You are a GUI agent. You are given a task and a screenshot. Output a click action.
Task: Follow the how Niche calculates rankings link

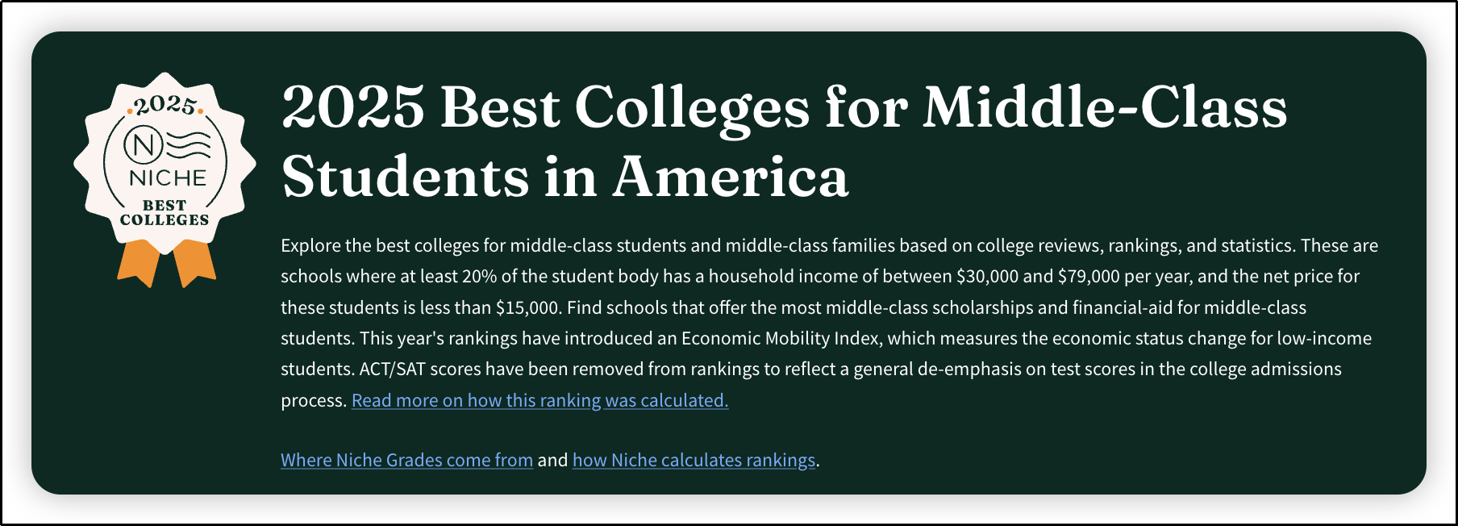[x=694, y=460]
